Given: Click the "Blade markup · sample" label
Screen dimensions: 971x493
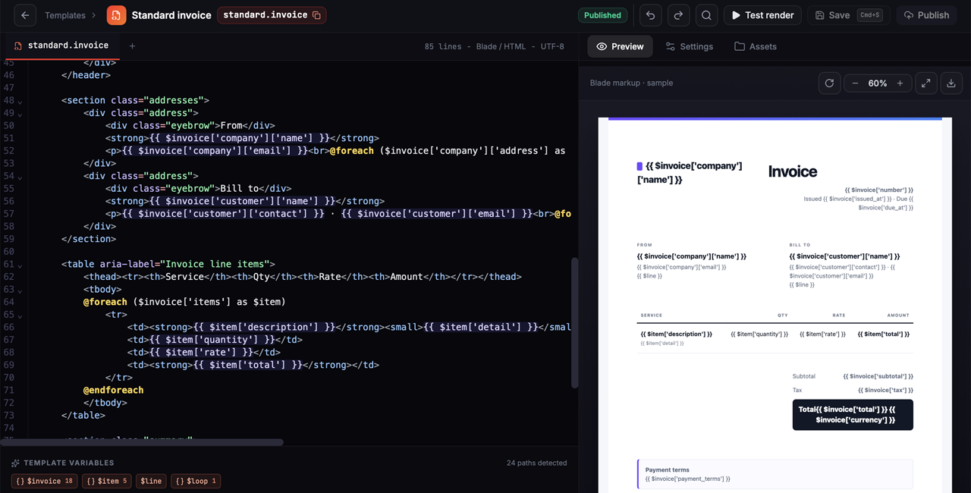Looking at the screenshot, I should point(631,83).
